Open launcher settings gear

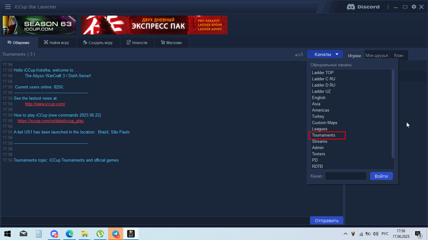(x=414, y=7)
